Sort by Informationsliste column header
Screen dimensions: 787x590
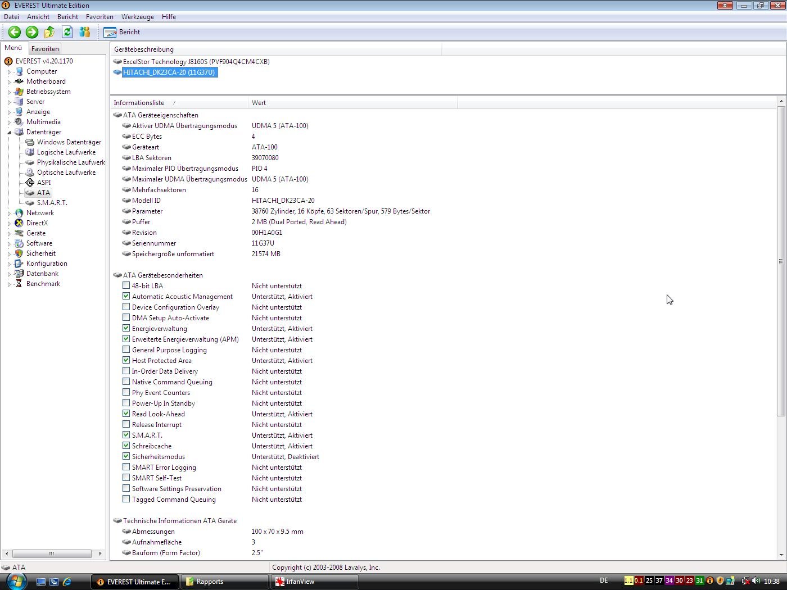[139, 103]
